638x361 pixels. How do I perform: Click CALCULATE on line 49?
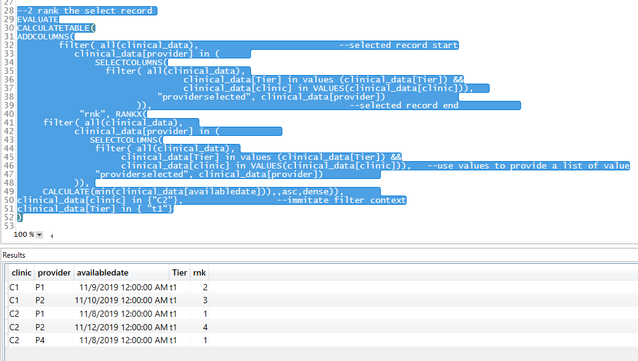tap(66, 191)
